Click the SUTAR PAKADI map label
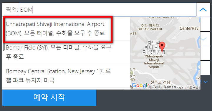 (x=150, y=29)
